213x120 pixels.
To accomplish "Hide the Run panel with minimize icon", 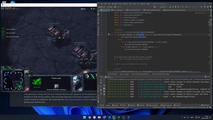I will coord(209,77).
